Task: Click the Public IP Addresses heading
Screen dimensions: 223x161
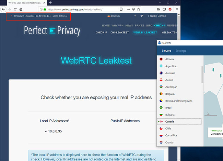Action: point(125,121)
